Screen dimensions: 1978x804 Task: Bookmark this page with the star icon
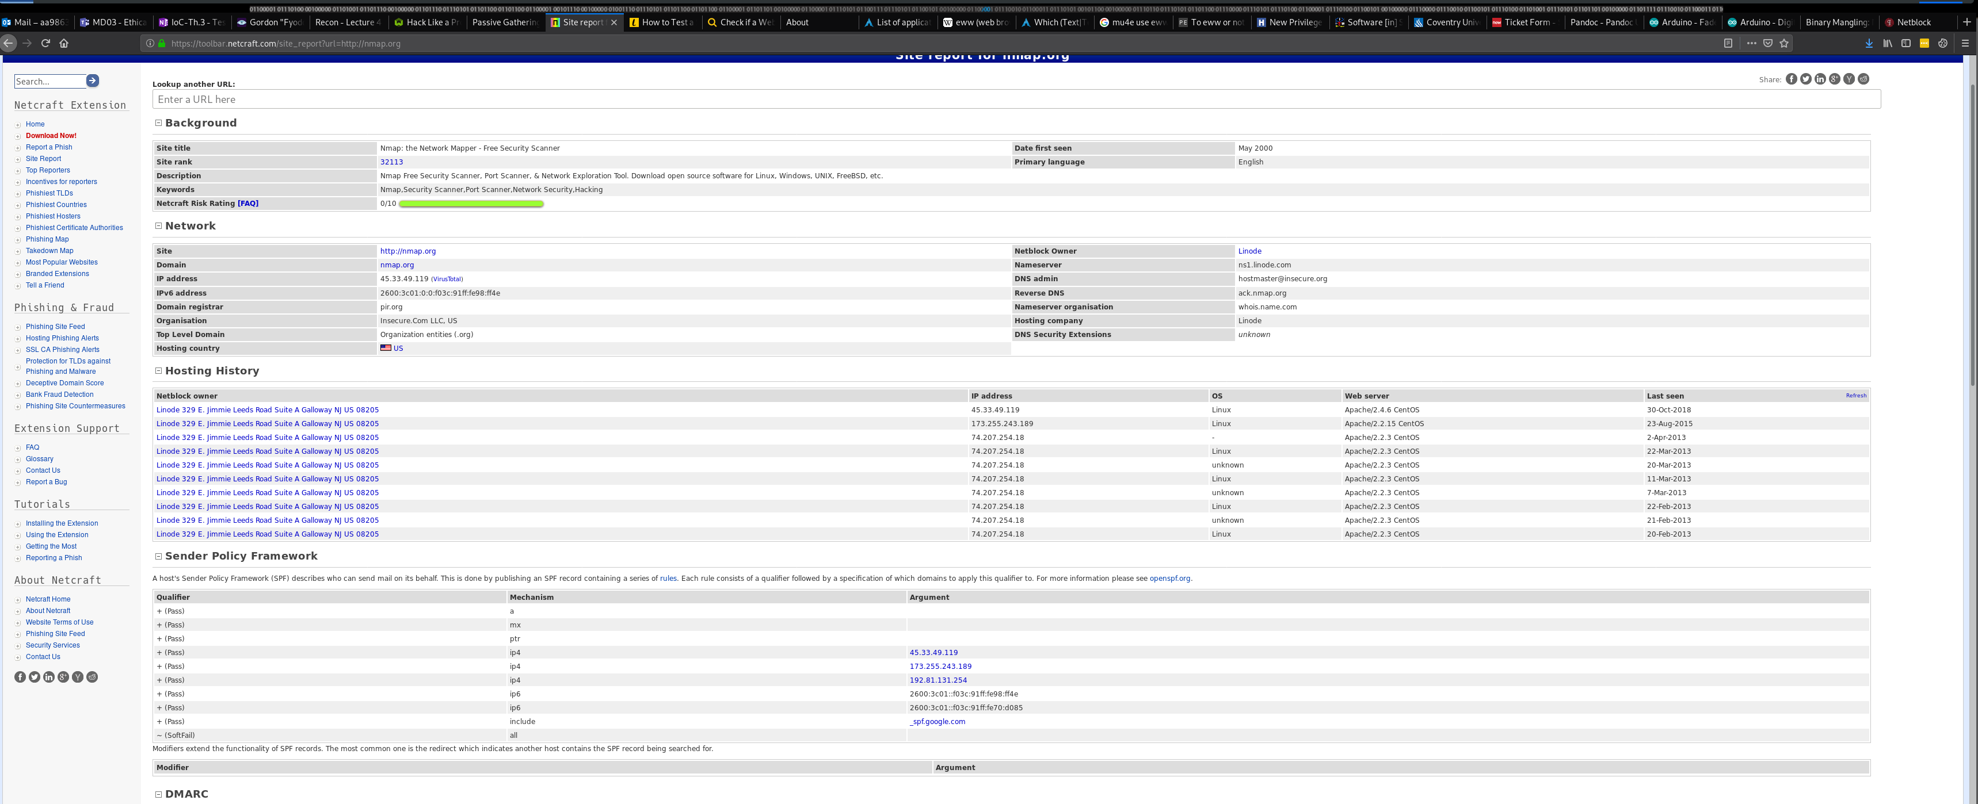(1783, 44)
